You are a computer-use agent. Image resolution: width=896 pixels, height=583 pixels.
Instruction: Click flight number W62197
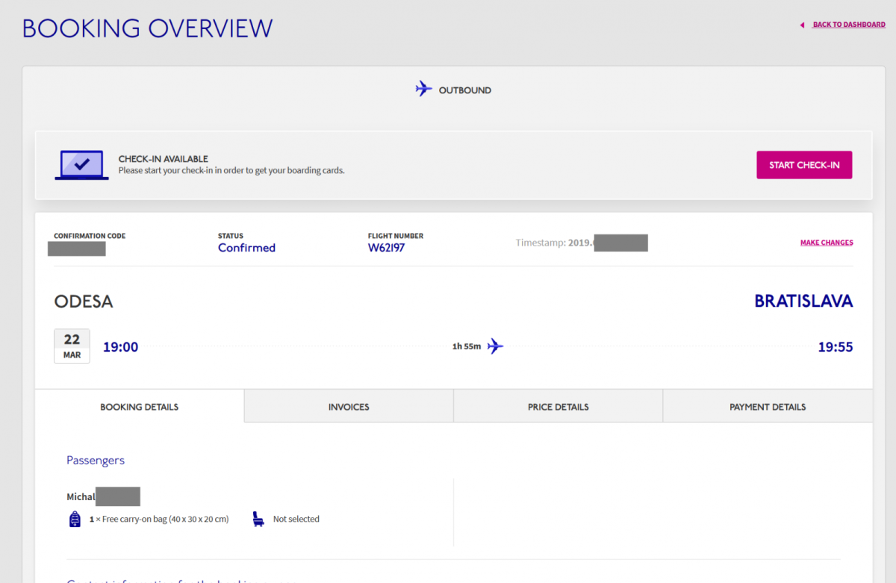386,248
